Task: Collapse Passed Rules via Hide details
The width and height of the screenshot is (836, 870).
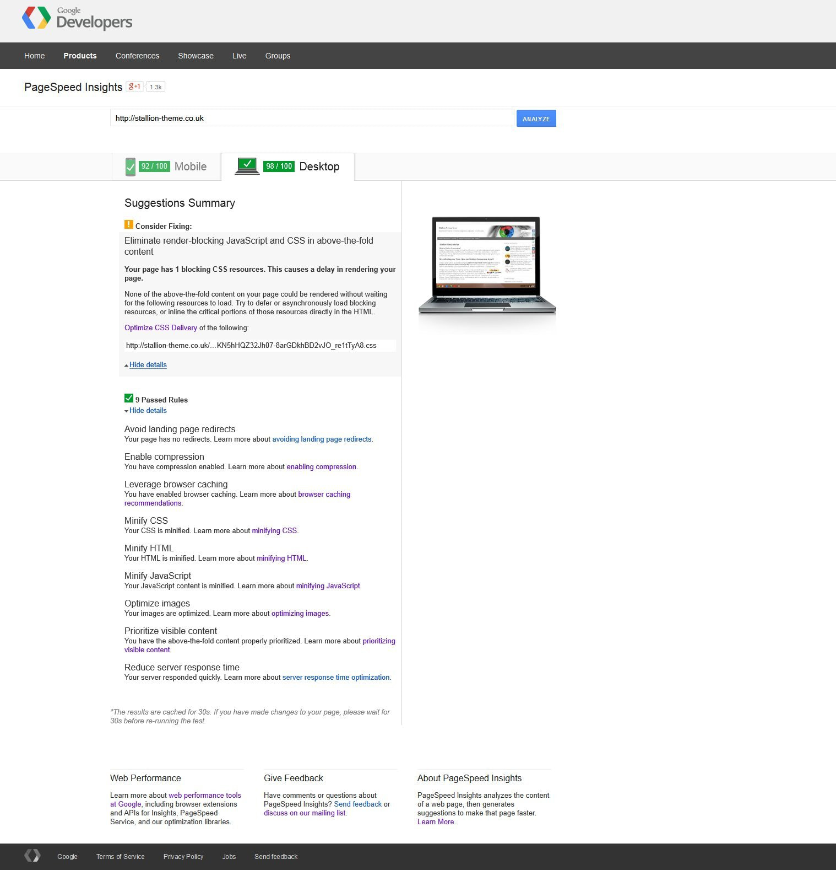Action: click(x=148, y=411)
